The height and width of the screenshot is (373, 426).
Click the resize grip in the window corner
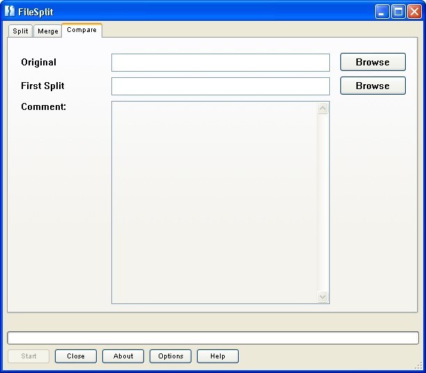(x=418, y=365)
